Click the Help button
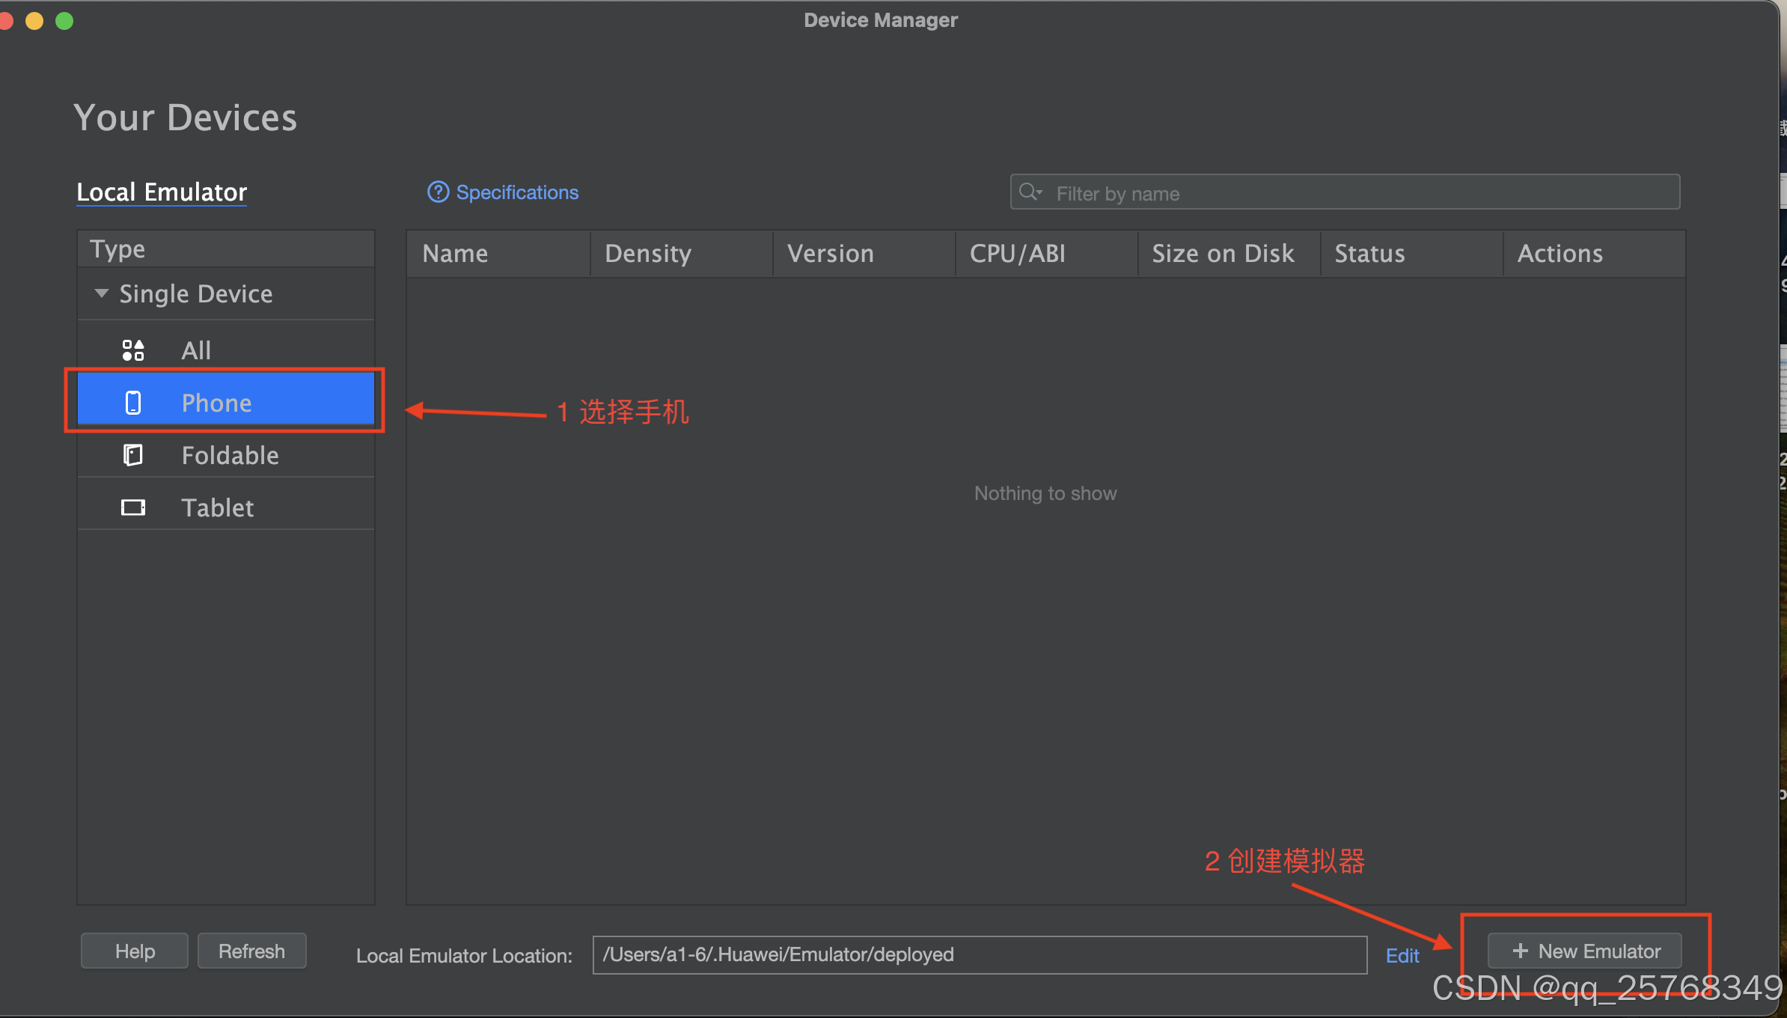The height and width of the screenshot is (1018, 1787). pos(135,951)
